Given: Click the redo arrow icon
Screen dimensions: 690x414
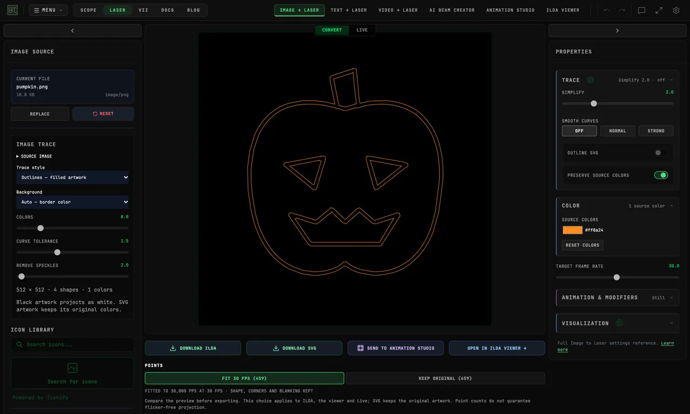Looking at the screenshot, I should click(622, 10).
